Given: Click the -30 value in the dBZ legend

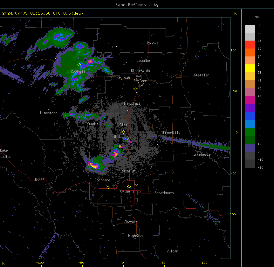Looking at the screenshot, I should [260, 167].
